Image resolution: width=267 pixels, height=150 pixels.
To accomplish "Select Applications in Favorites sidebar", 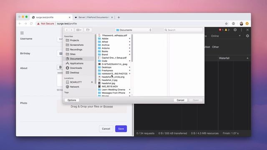I will coord(77,63).
